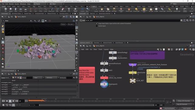Select the Box shelf tool

[x=6, y=9]
